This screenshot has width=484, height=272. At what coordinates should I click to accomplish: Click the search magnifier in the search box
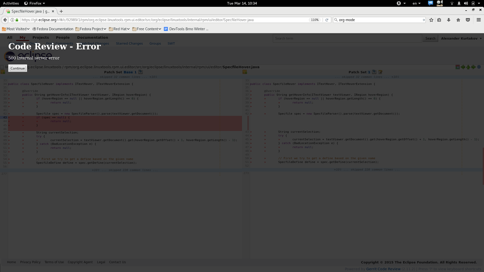tap(336, 20)
